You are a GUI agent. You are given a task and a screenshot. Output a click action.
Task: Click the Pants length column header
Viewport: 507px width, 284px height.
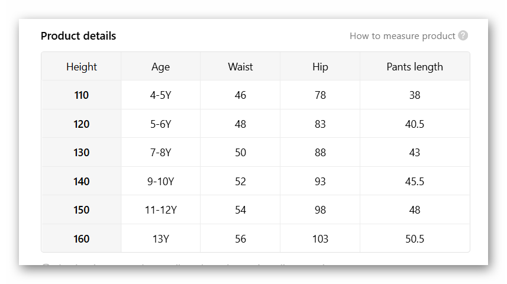[415, 67]
